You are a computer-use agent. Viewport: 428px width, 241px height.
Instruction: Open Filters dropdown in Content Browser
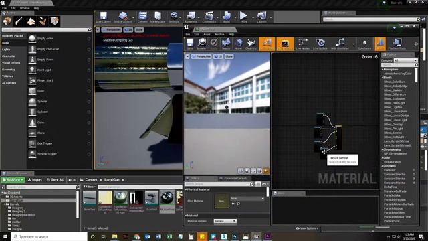90,187
